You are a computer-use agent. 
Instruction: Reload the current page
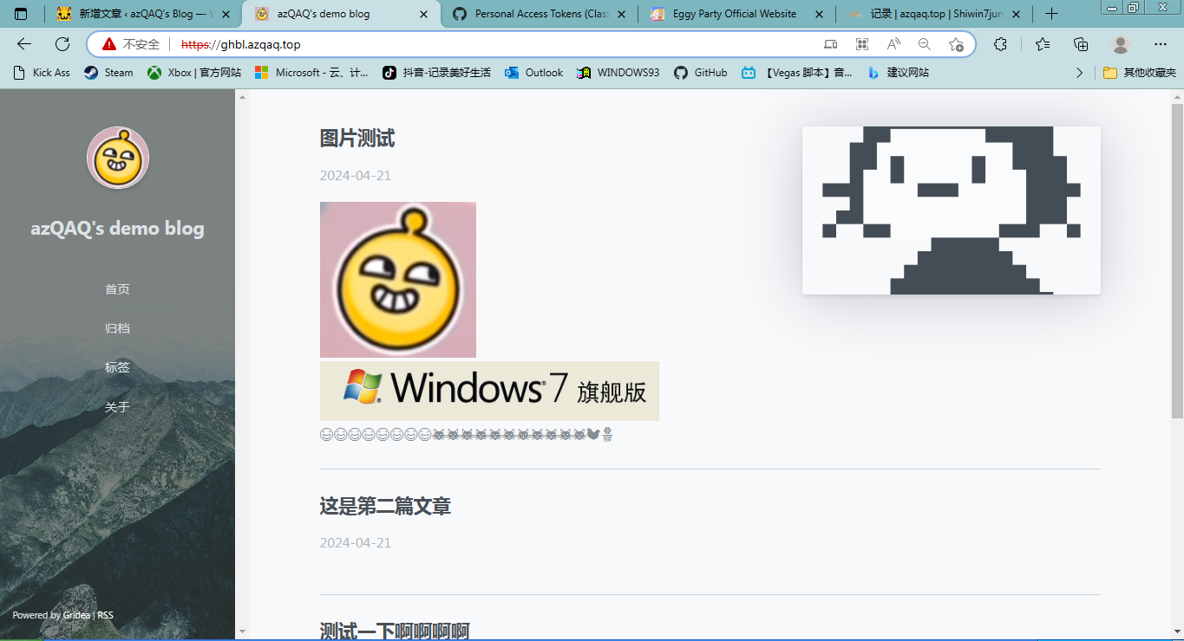click(x=62, y=44)
